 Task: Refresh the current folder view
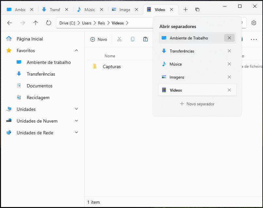point(49,23)
